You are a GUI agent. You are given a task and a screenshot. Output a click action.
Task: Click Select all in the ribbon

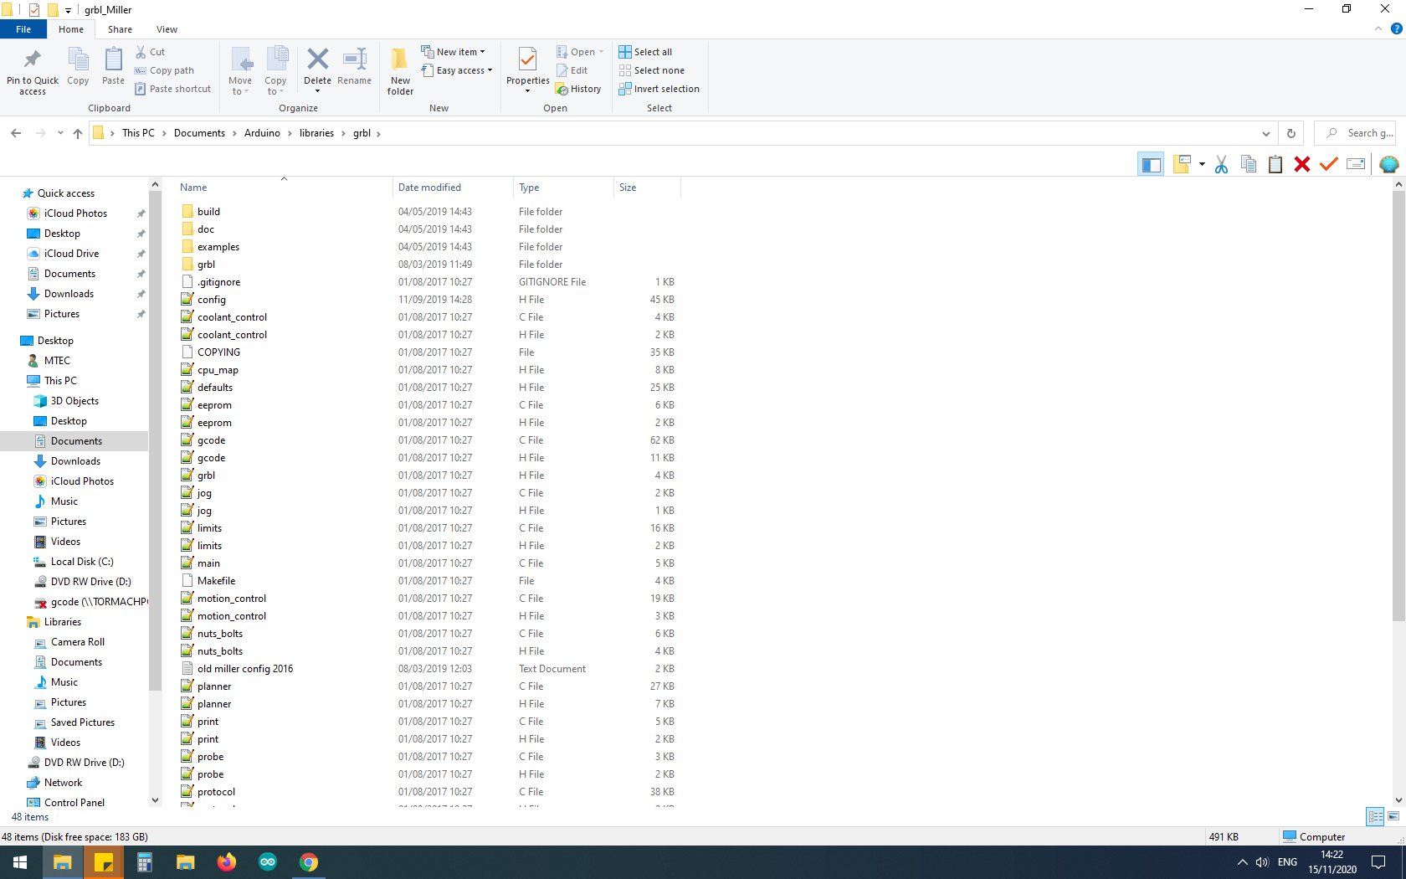(x=645, y=52)
